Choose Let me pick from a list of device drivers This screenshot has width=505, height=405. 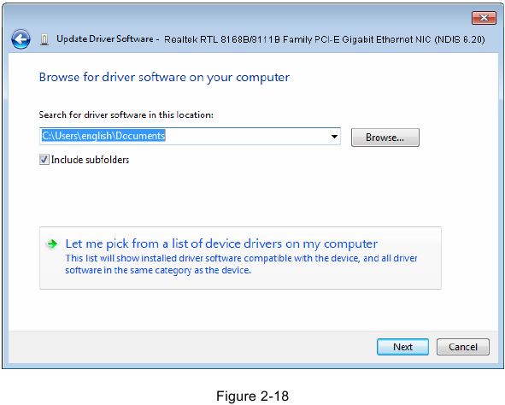(x=221, y=244)
